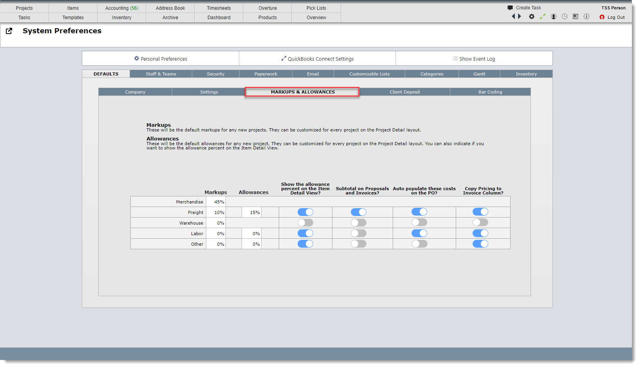639x367 pixels.
Task: Open the user profile icon
Action: pyautogui.click(x=554, y=16)
